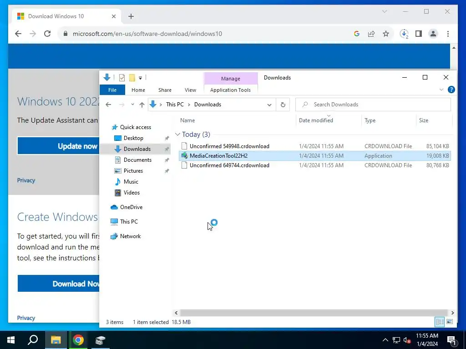466x349 pixels.
Task: Collapse the Today (3) group
Action: 177,135
